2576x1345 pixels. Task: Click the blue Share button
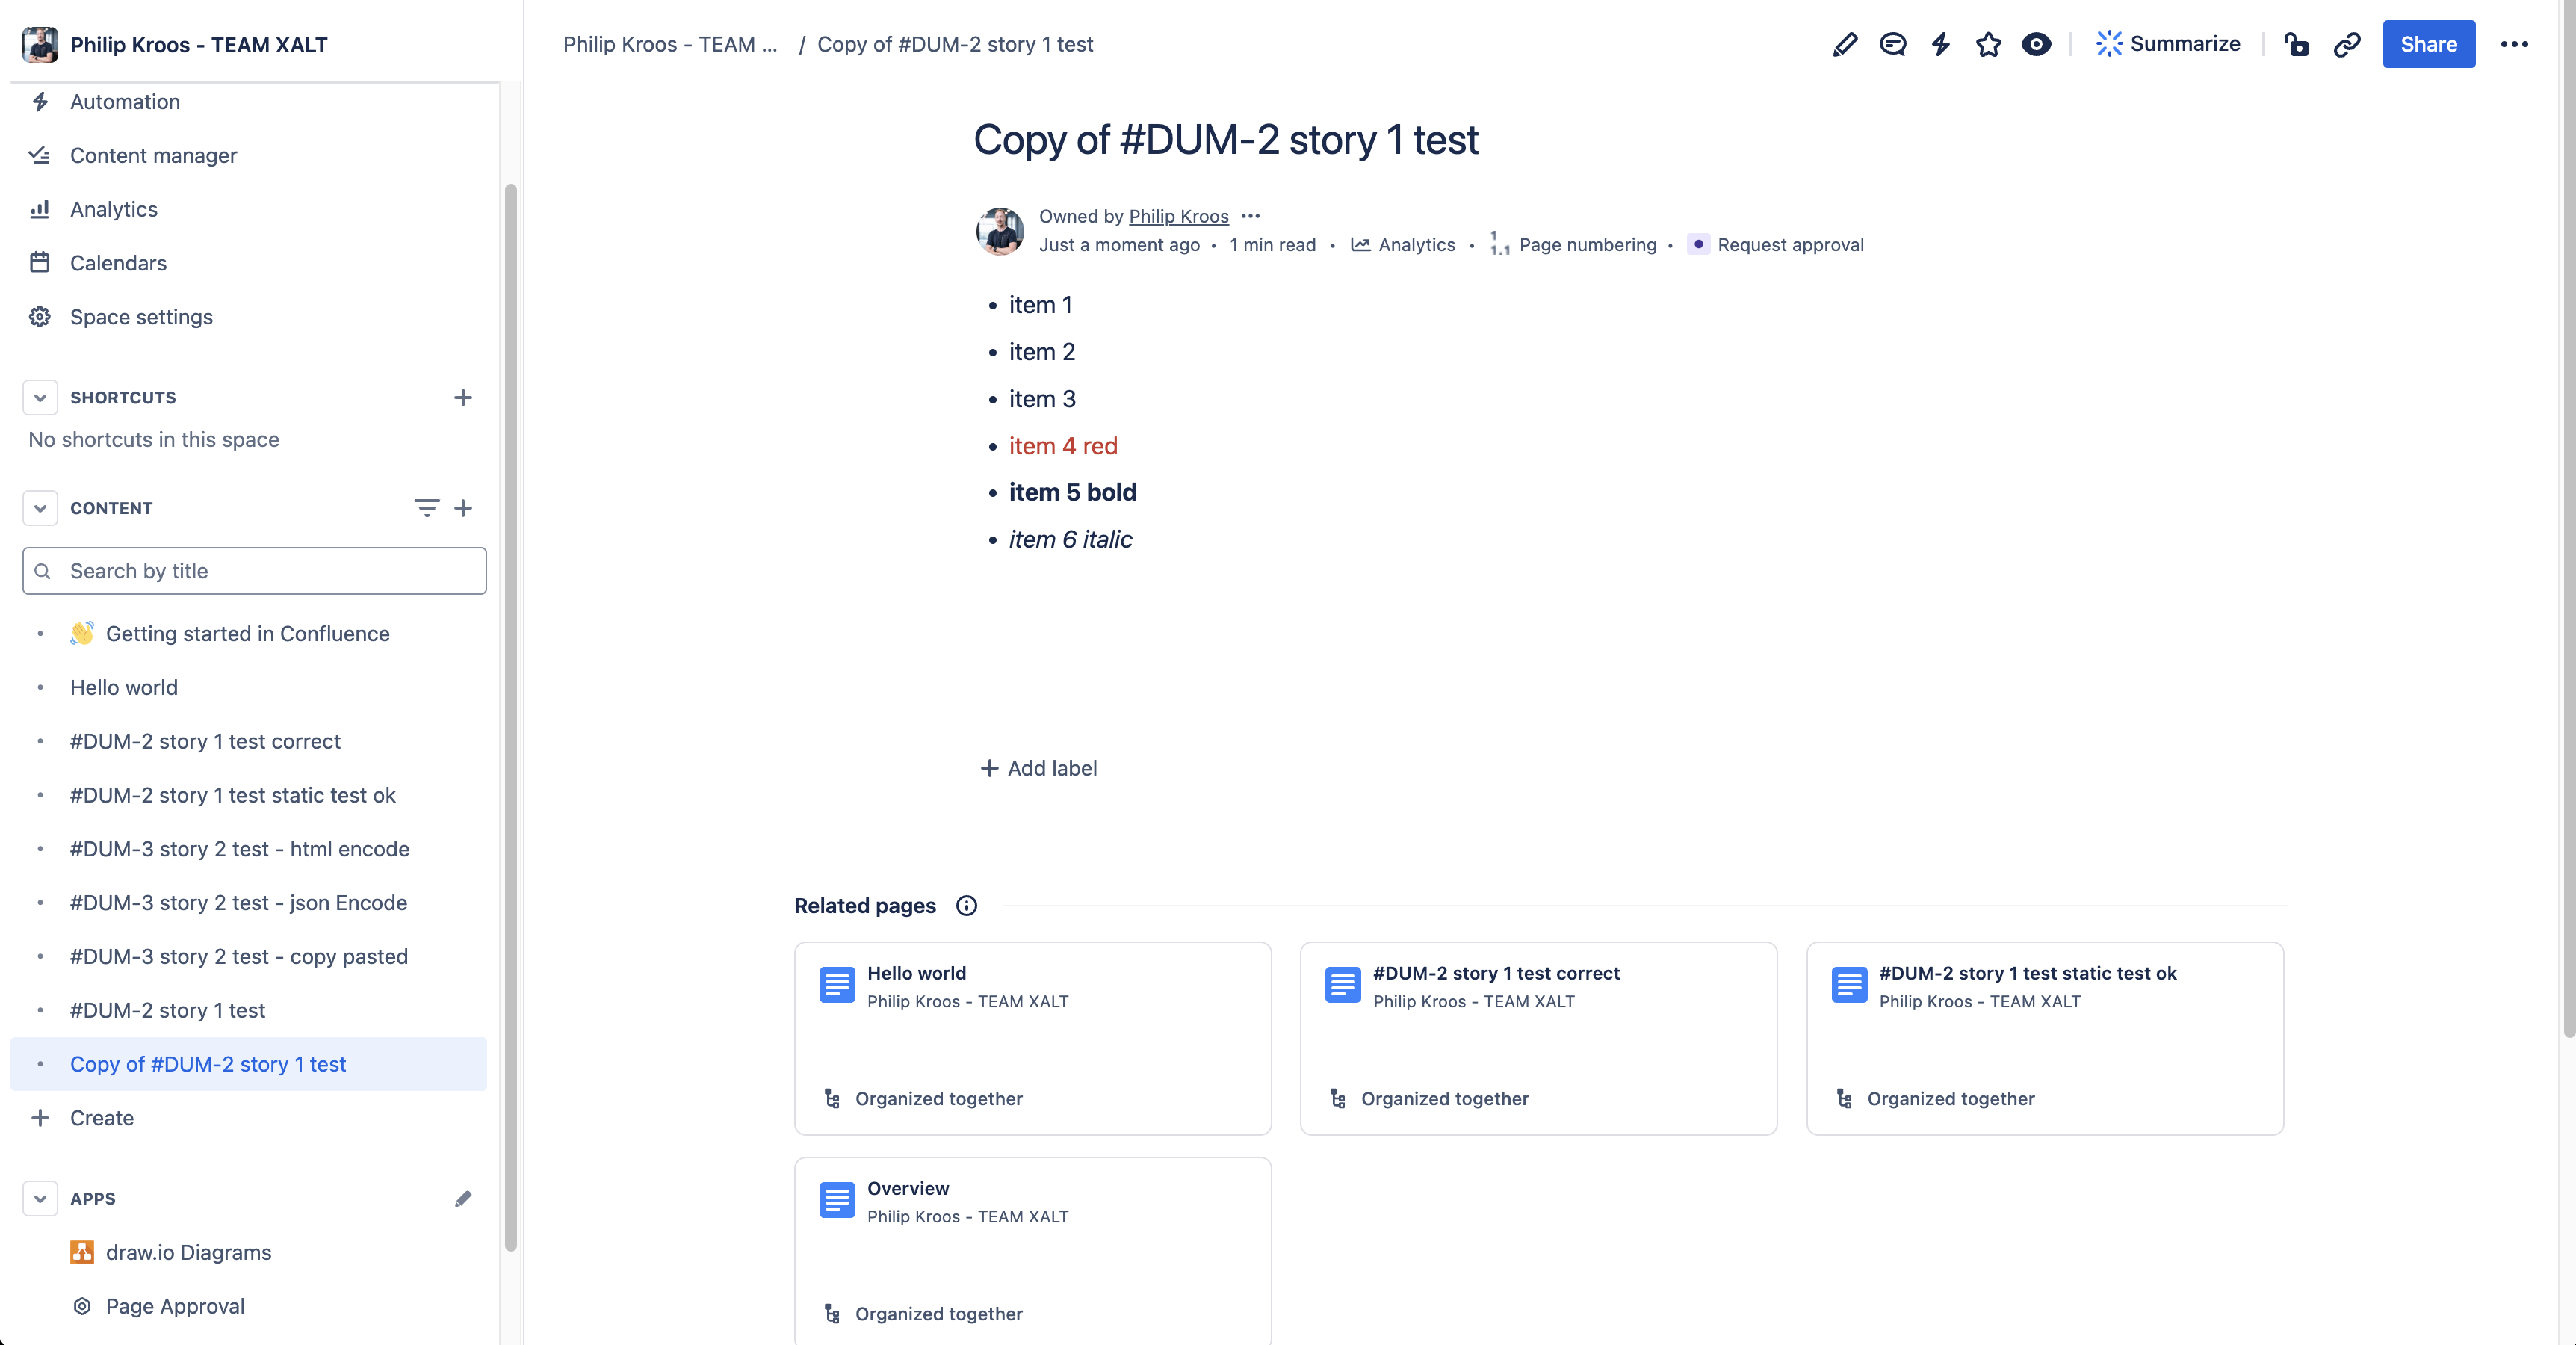tap(2428, 44)
